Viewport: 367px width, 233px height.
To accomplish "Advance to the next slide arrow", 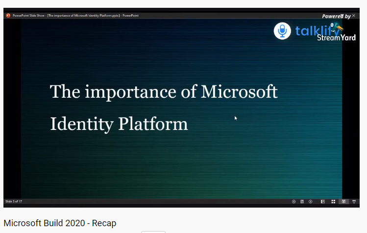I will (x=310, y=202).
